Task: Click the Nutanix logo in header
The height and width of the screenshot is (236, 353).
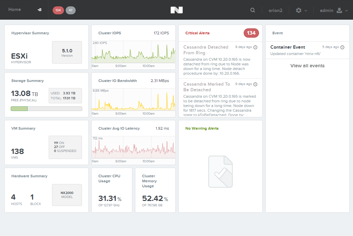Action: pos(177,10)
